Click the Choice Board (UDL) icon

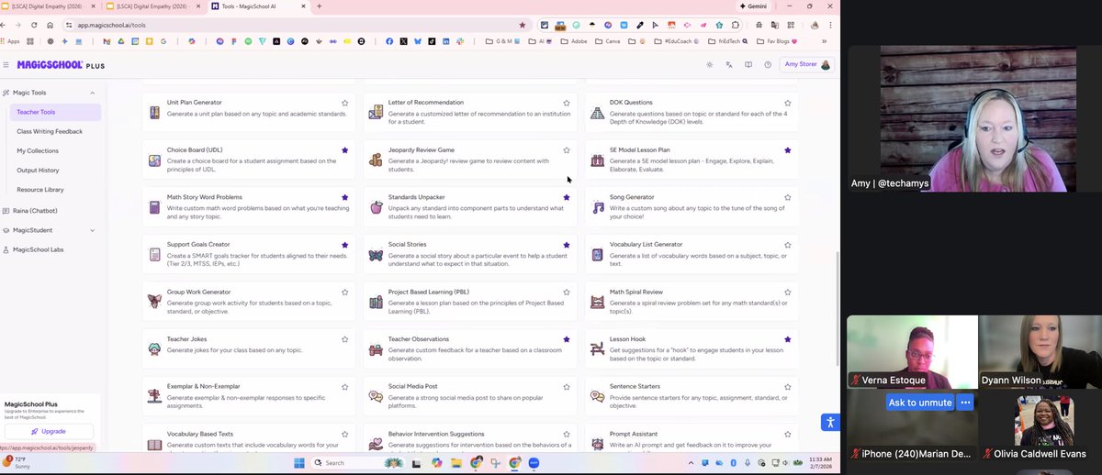[155, 160]
